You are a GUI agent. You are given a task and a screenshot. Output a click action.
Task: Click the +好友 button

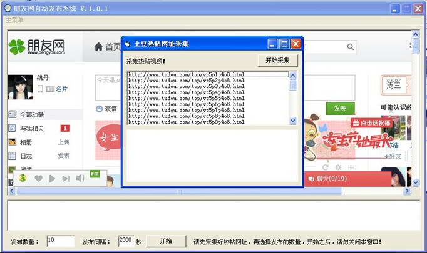click(393, 156)
